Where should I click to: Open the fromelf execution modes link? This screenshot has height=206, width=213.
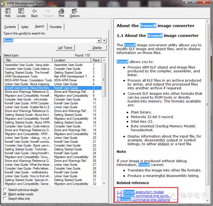coord(140,192)
